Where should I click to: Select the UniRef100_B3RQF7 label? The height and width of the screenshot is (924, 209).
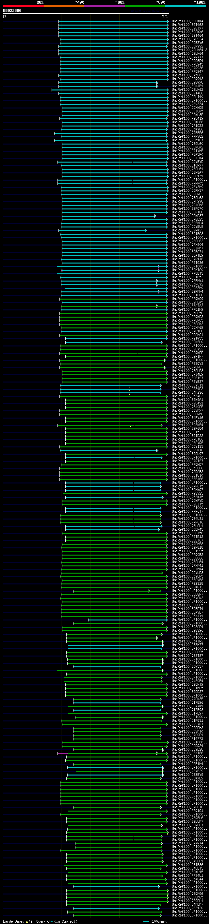(187, 825)
